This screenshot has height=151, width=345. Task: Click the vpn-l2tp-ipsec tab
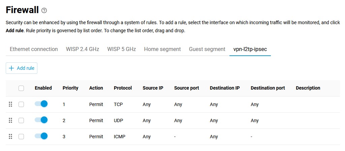pos(250,49)
